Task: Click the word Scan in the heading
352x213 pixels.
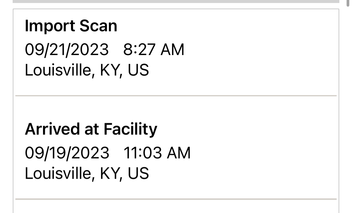Action: pos(98,26)
